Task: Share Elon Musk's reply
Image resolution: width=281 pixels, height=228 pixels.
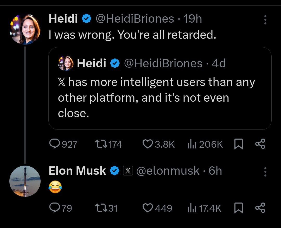Action: [x=260, y=208]
